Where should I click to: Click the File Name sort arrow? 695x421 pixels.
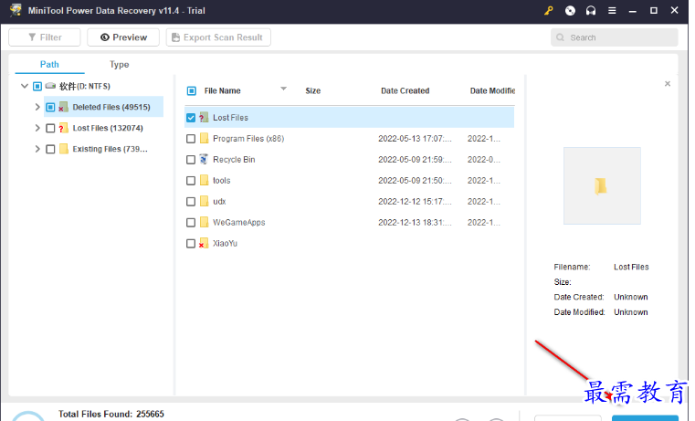point(283,89)
